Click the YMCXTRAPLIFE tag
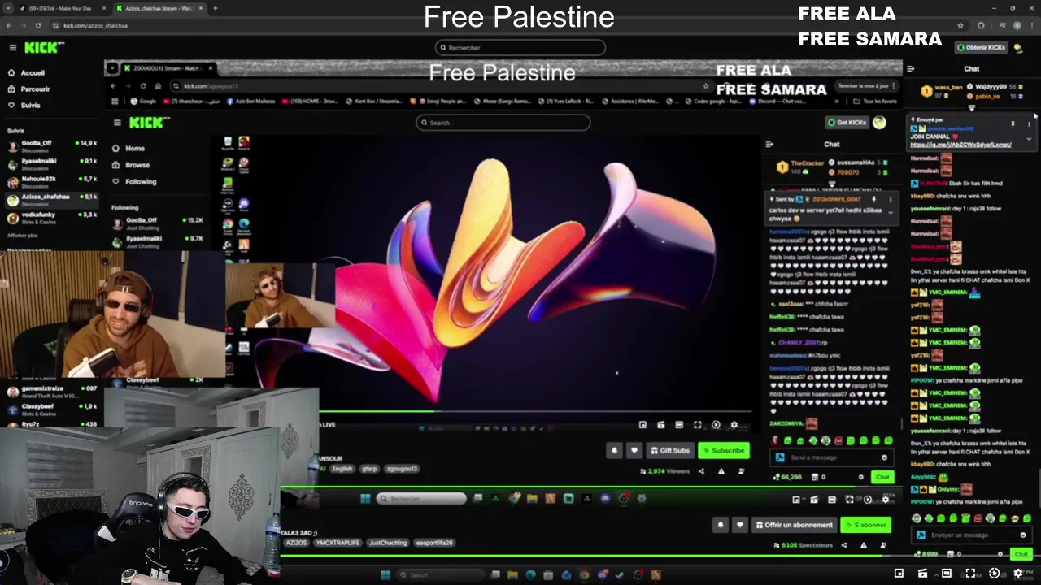This screenshot has height=585, width=1041. (x=338, y=543)
